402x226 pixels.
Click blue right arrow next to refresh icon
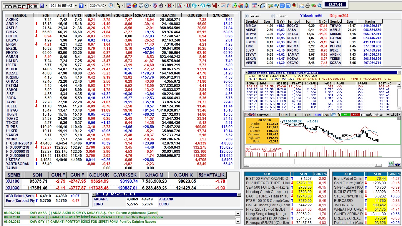399,165
